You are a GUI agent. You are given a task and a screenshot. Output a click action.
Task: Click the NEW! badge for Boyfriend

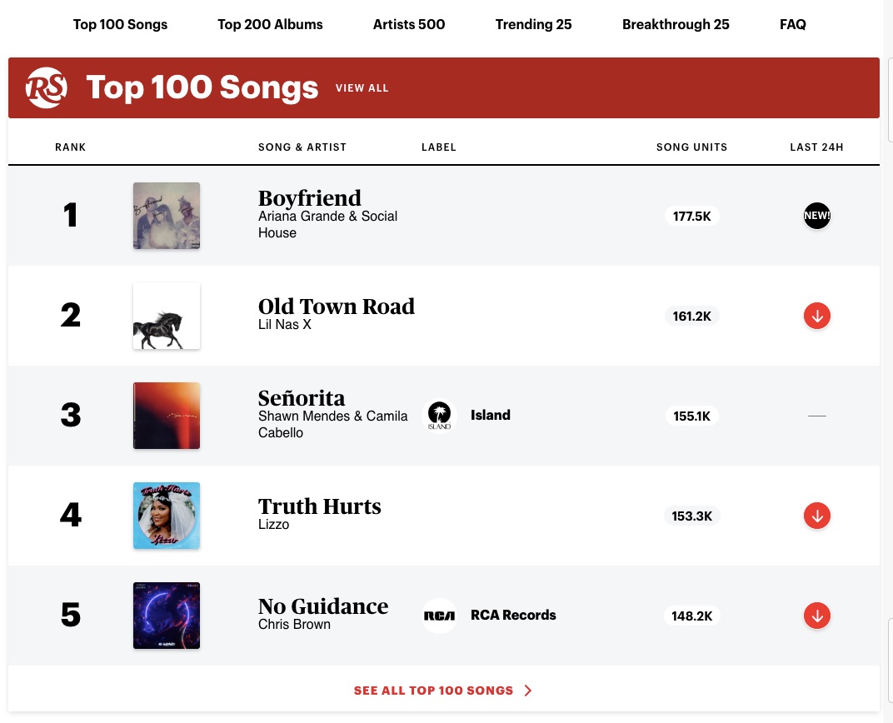click(x=816, y=216)
